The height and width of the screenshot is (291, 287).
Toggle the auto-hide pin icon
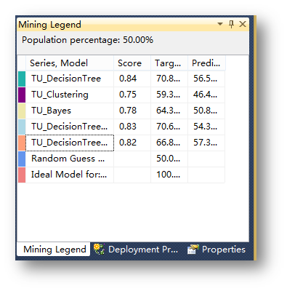231,24
